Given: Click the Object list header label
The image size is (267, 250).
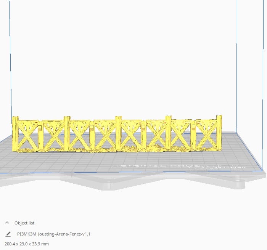Looking at the screenshot, I should (24, 223).
